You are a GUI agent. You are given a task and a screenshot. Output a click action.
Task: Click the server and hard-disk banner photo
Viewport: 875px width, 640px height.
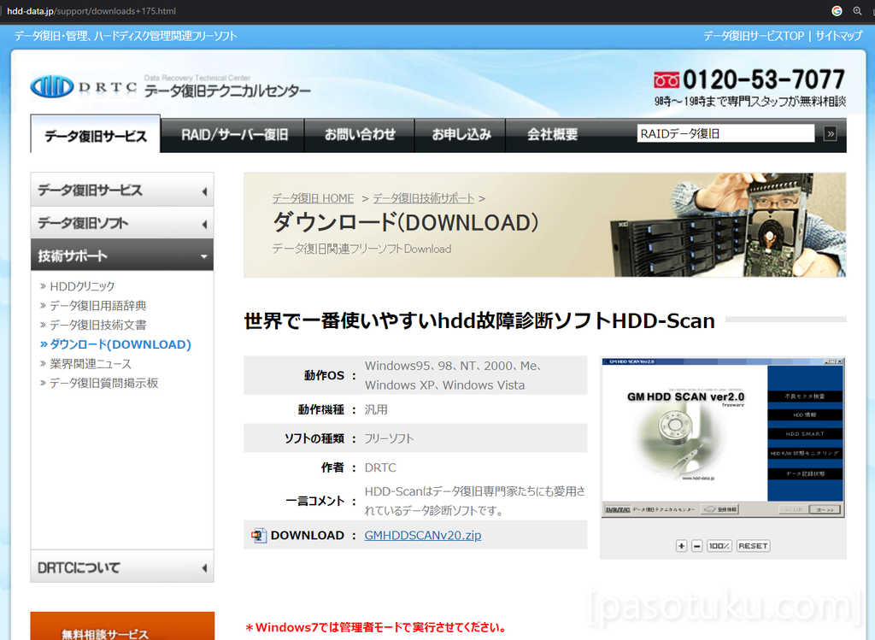coord(728,225)
